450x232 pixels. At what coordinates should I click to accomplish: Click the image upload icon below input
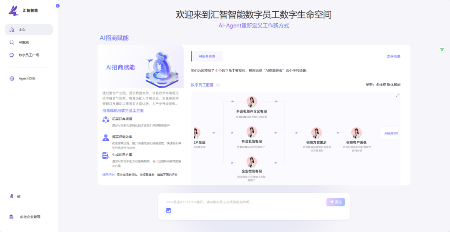pos(168,211)
